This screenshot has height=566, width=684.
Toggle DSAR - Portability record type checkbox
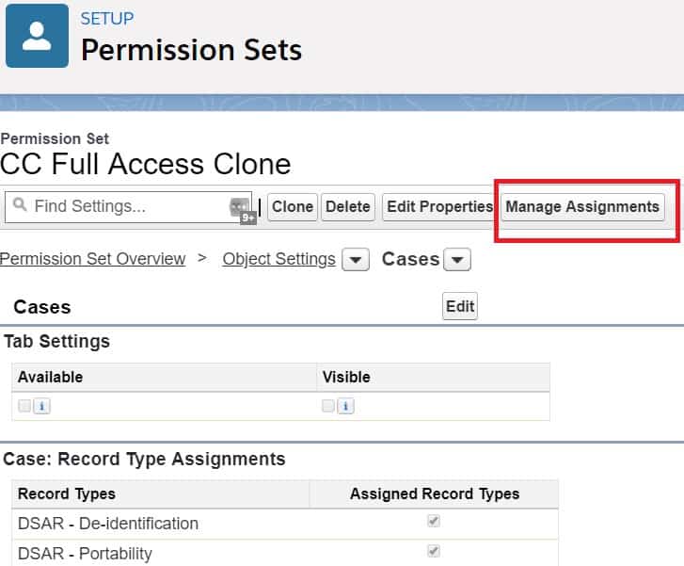434,551
